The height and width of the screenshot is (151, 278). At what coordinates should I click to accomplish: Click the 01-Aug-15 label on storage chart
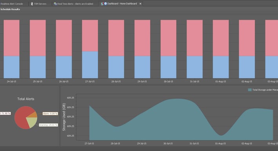click(220, 144)
